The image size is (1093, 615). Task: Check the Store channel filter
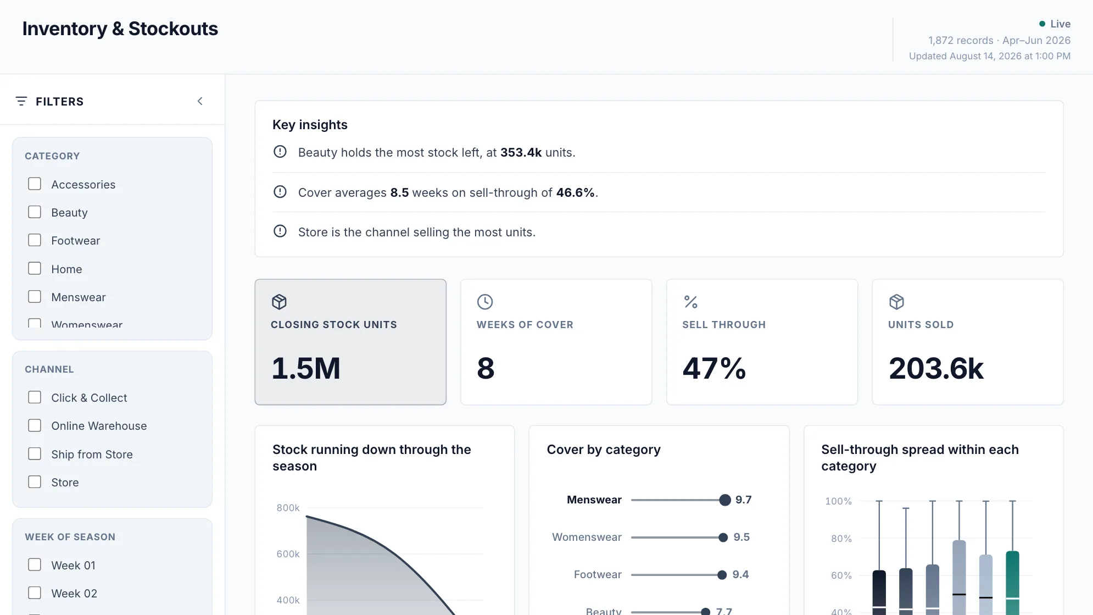[35, 482]
